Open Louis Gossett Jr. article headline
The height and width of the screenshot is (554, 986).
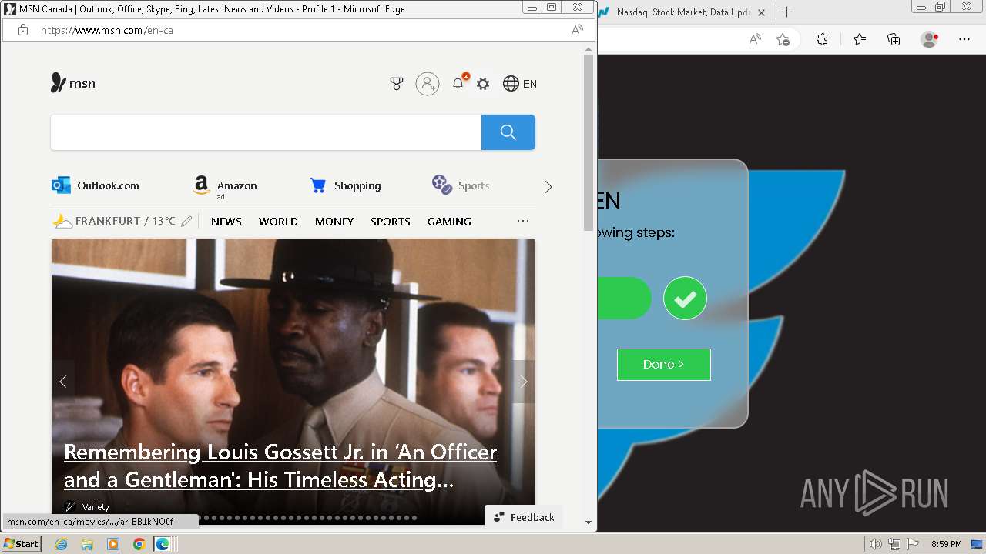(x=280, y=466)
